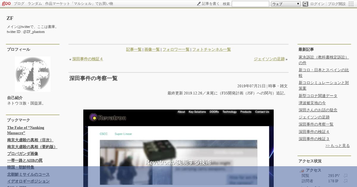The height and width of the screenshot is (187, 357).
Task: Click the アクセス heading in access status
Action: point(314,170)
